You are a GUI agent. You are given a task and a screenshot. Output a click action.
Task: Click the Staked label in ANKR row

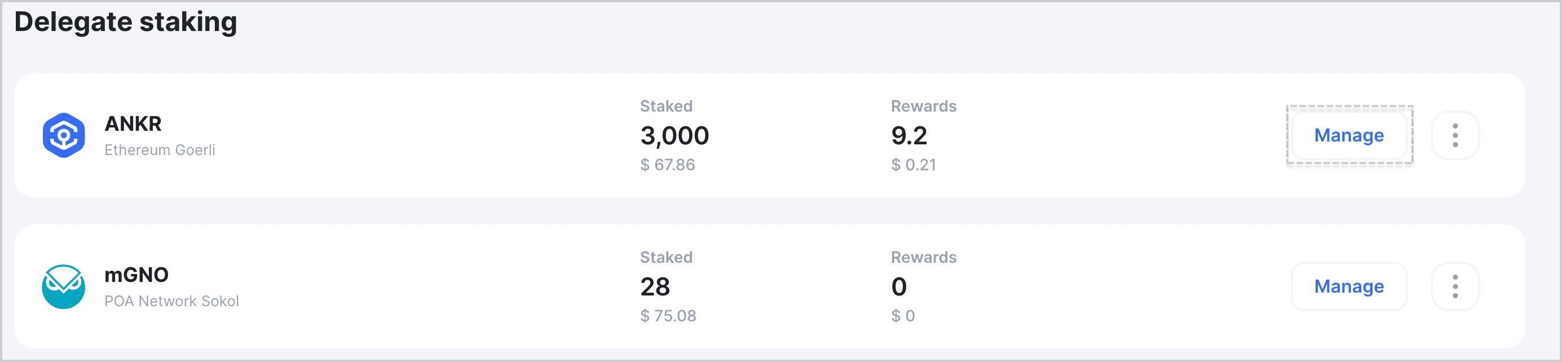click(666, 106)
